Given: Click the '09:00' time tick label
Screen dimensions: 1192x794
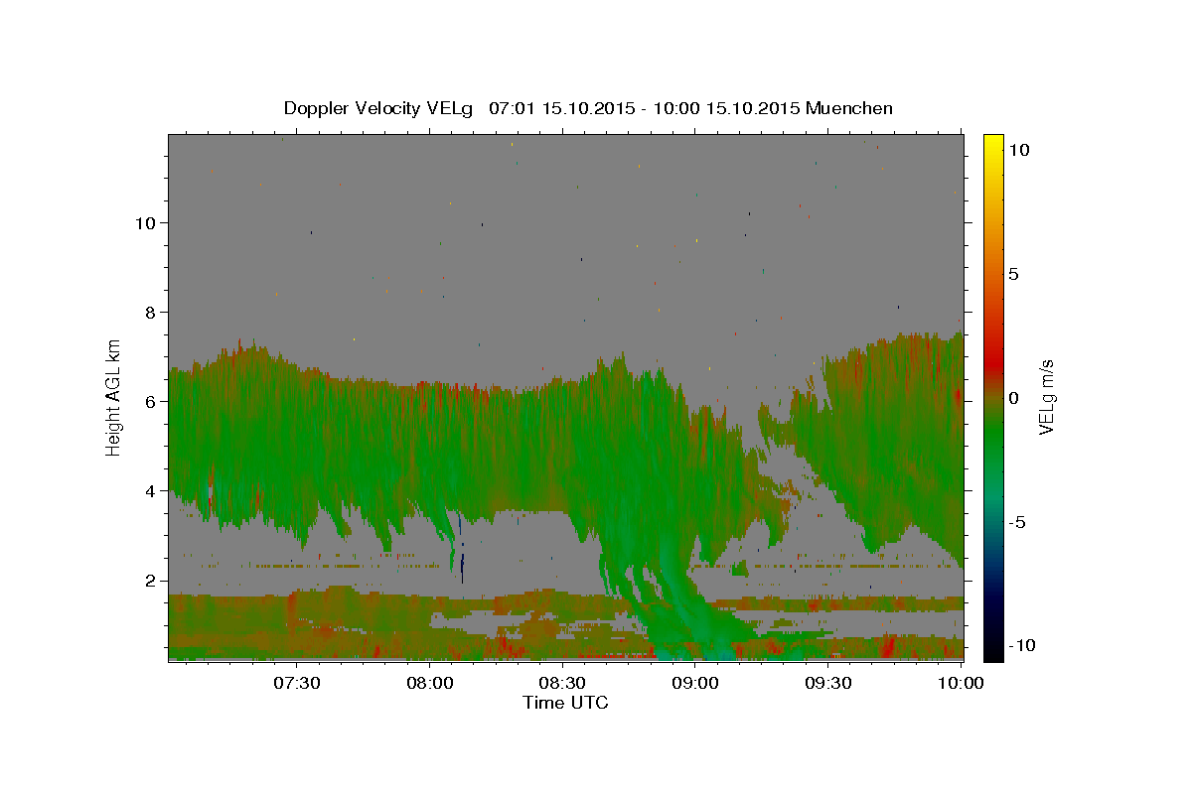Looking at the screenshot, I should tap(695, 683).
